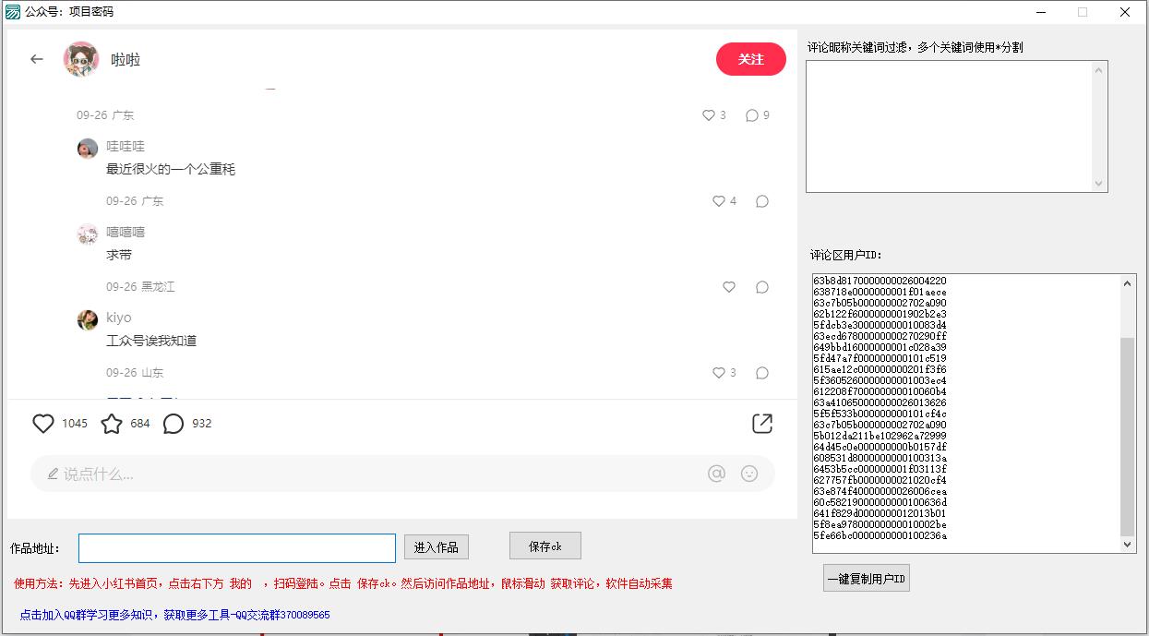Go back using the left arrow icon
Viewport: 1149px width, 636px height.
[36, 59]
